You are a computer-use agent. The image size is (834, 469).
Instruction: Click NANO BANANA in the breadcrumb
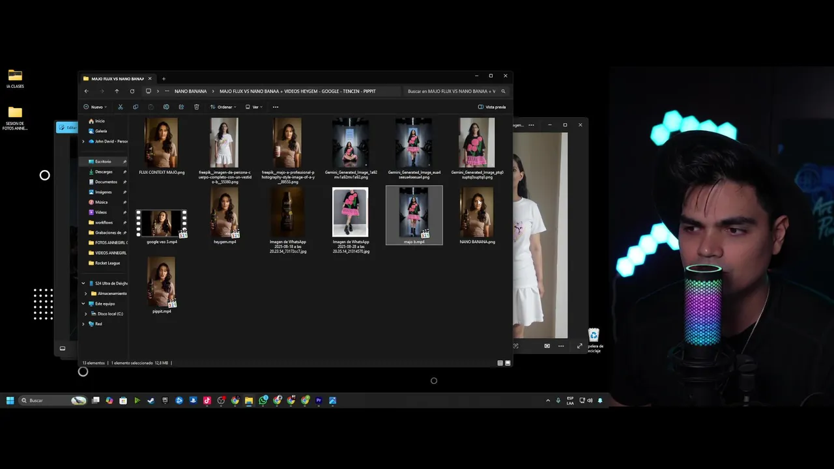point(190,91)
